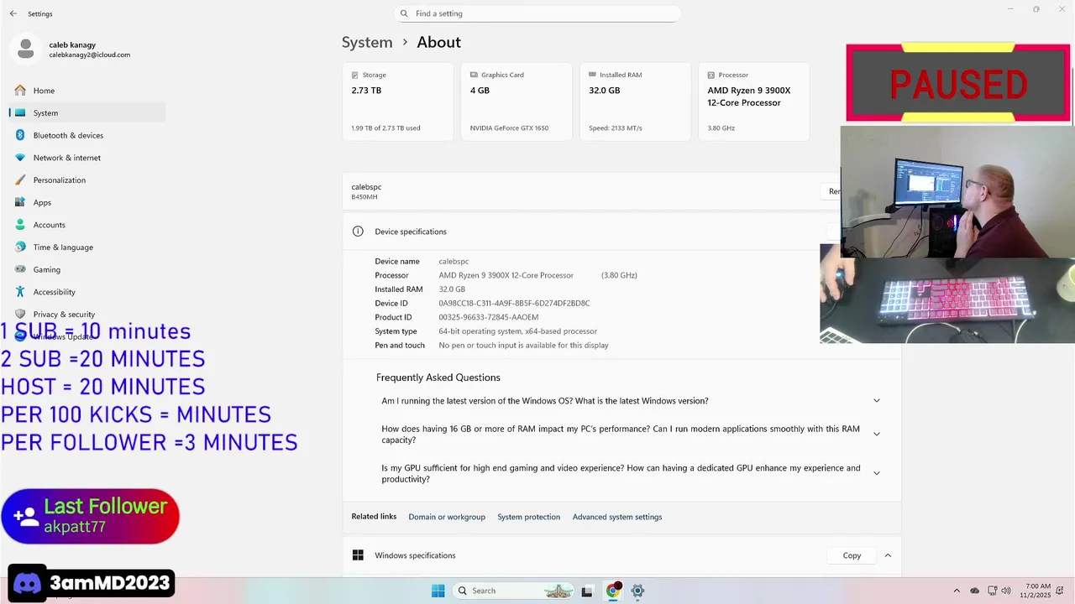1075x604 pixels.
Task: Open the Installed RAM 32.0 GB card
Action: [x=635, y=102]
